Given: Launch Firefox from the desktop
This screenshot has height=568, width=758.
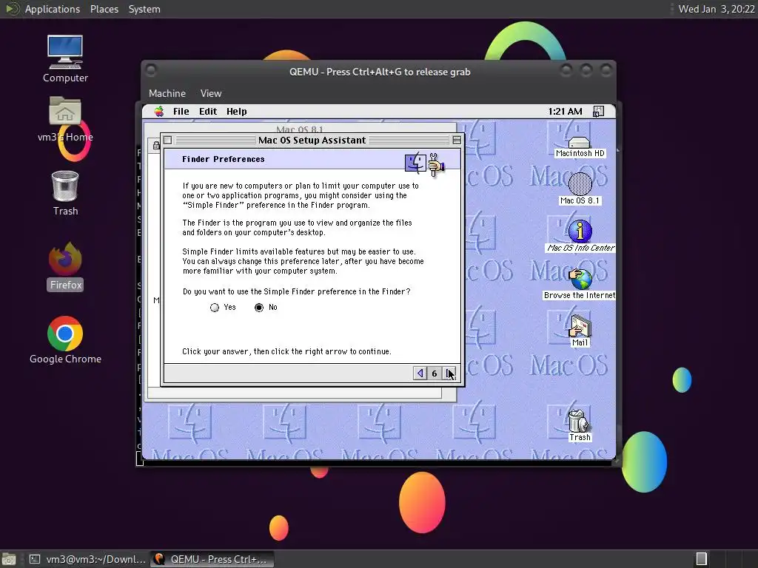Looking at the screenshot, I should click(x=65, y=266).
